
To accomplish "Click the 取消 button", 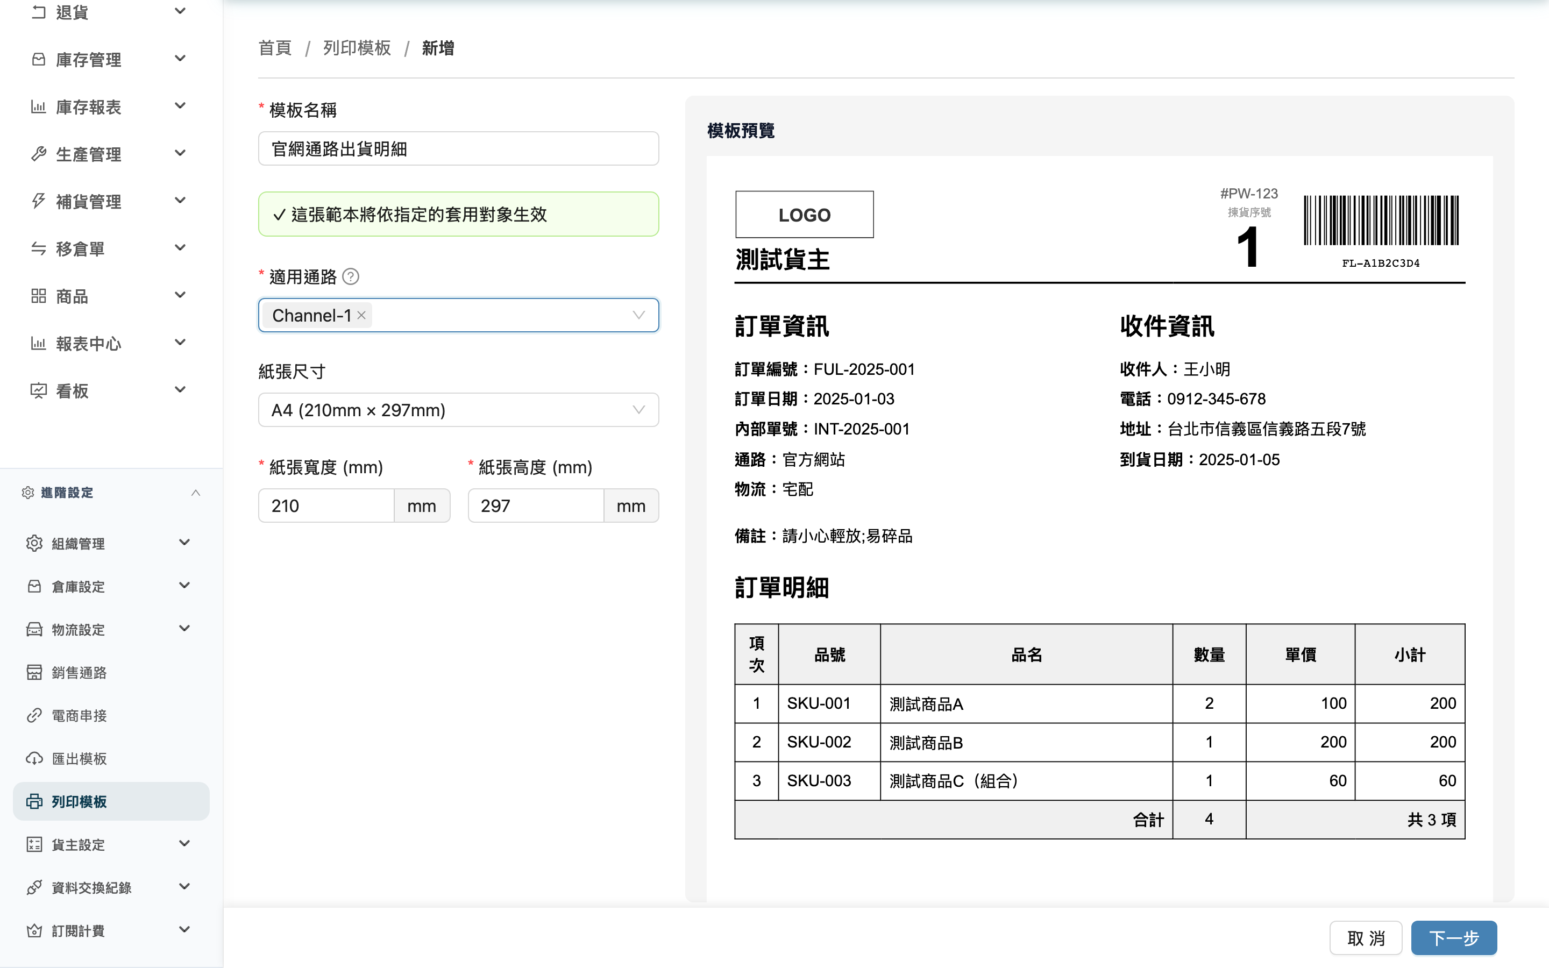I will tap(1366, 938).
